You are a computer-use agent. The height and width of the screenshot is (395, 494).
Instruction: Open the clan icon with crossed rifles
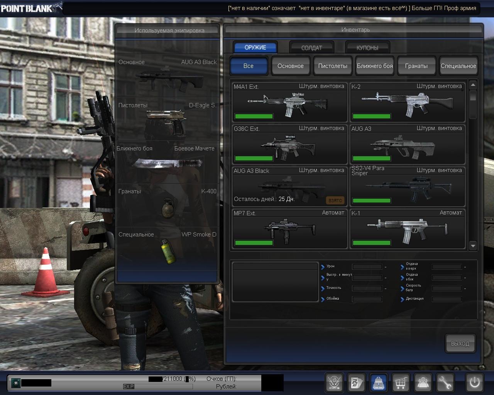pyautogui.click(x=334, y=383)
